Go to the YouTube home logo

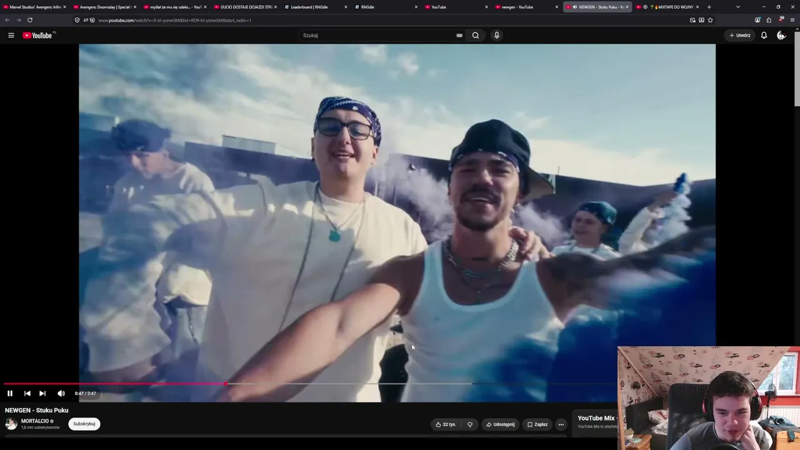(39, 35)
